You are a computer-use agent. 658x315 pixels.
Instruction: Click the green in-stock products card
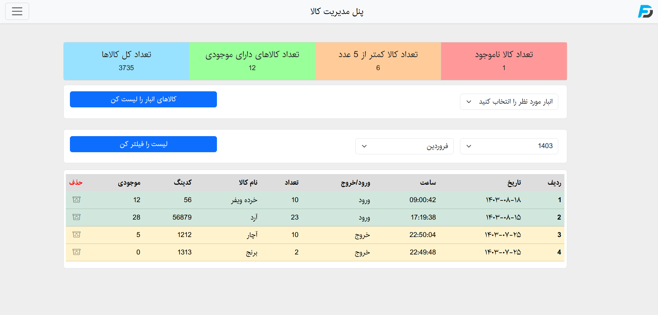(x=252, y=61)
